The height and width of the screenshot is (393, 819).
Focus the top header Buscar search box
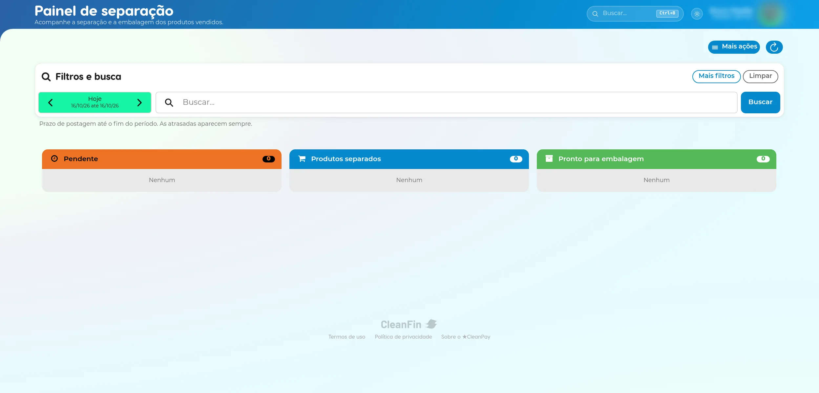point(635,14)
